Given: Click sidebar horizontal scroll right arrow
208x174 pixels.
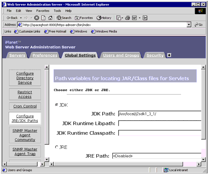Looking at the screenshot, I should (42, 164).
